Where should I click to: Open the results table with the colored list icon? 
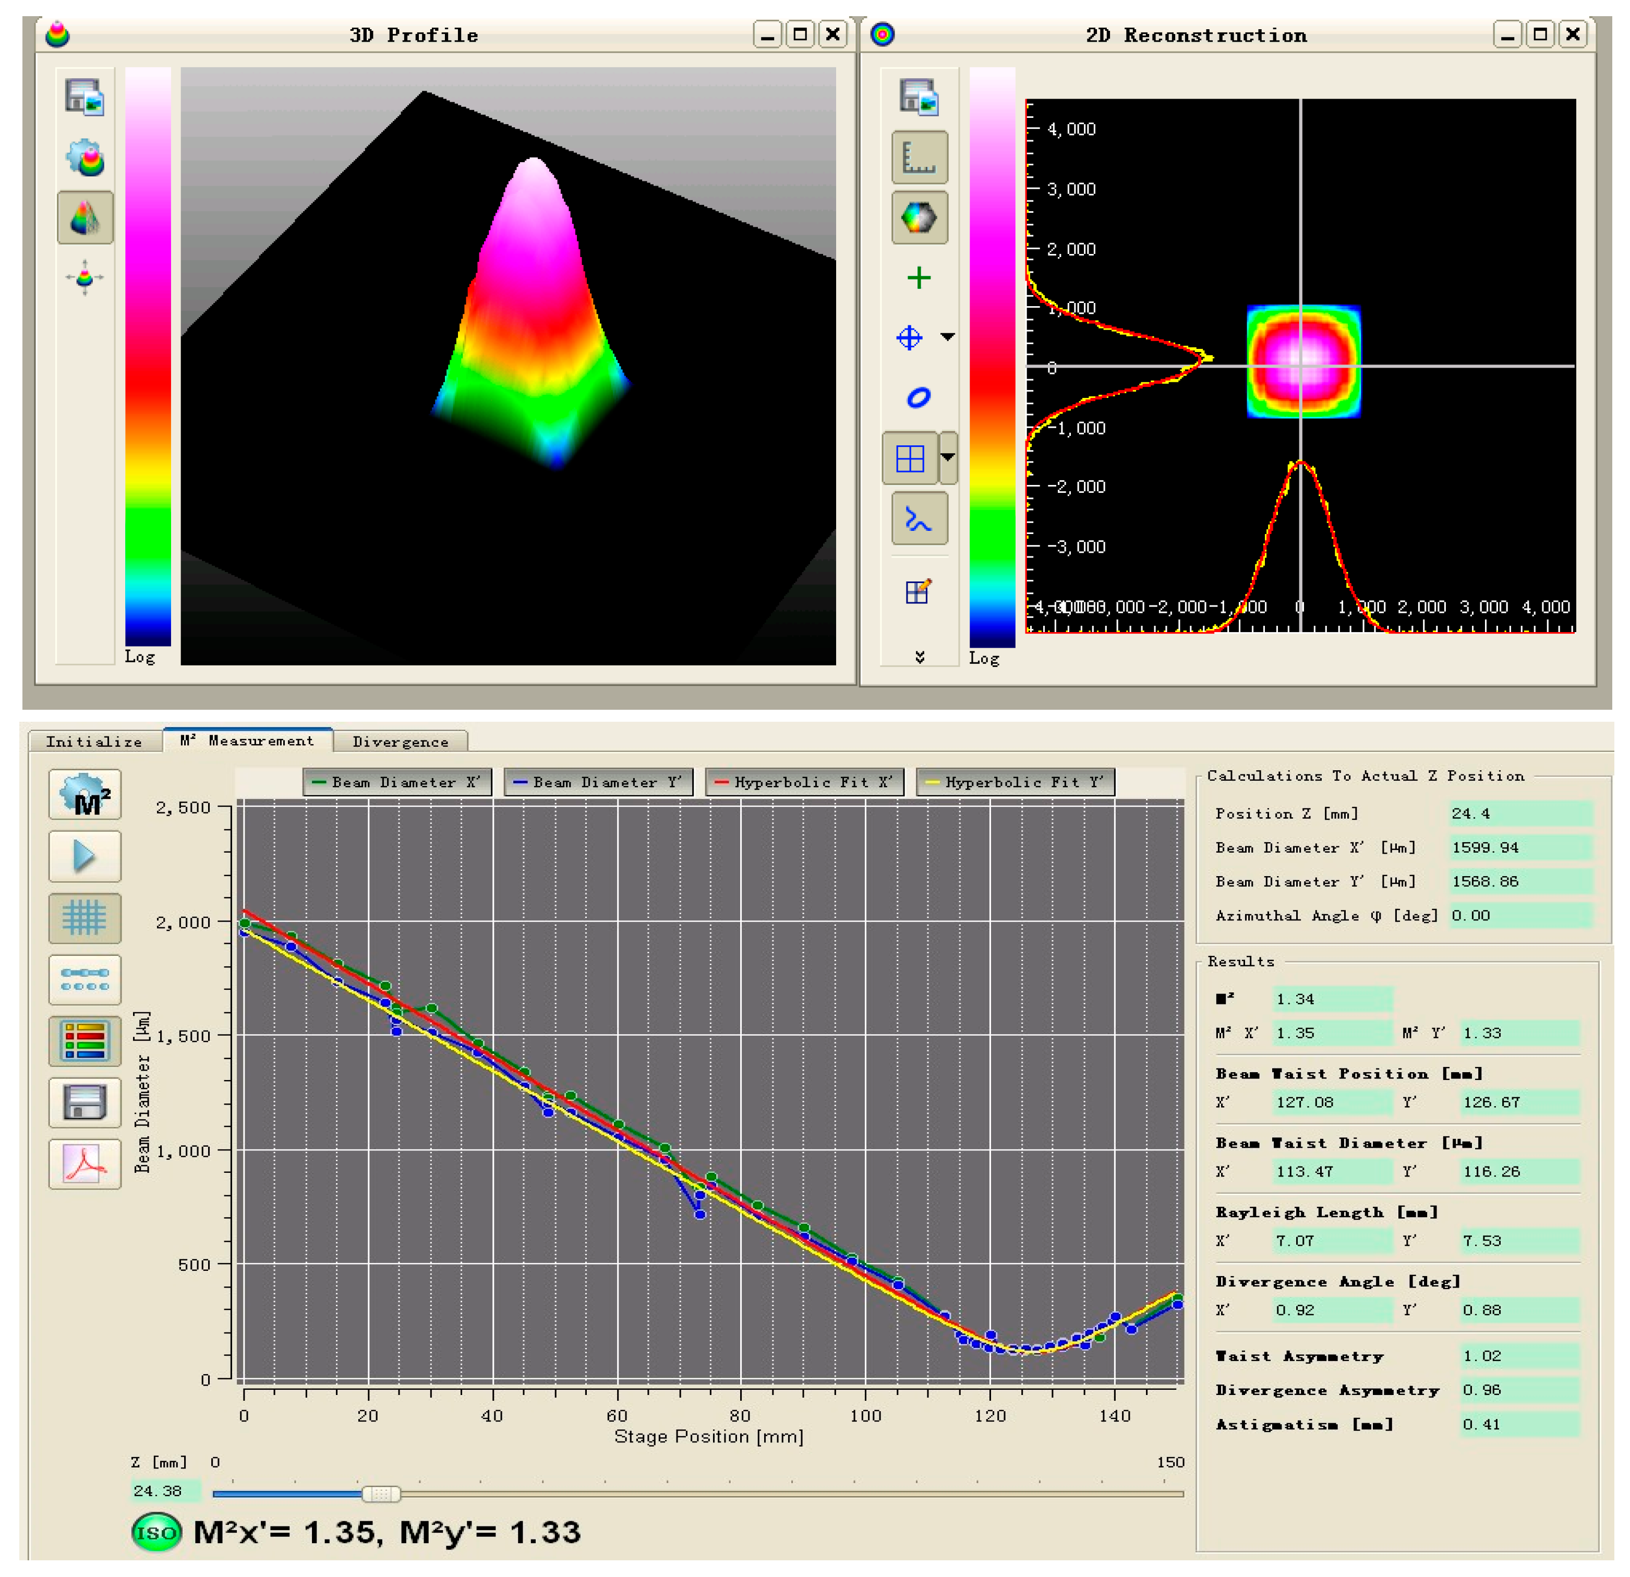(86, 1041)
